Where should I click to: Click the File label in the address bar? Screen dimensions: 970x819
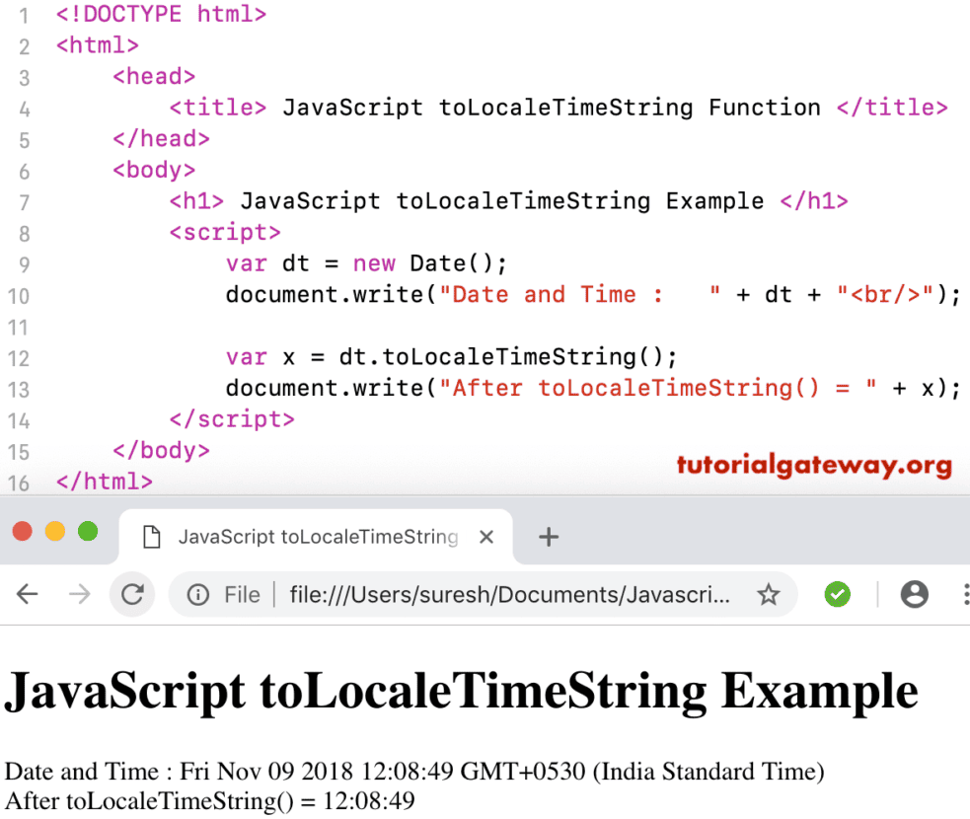coord(243,594)
